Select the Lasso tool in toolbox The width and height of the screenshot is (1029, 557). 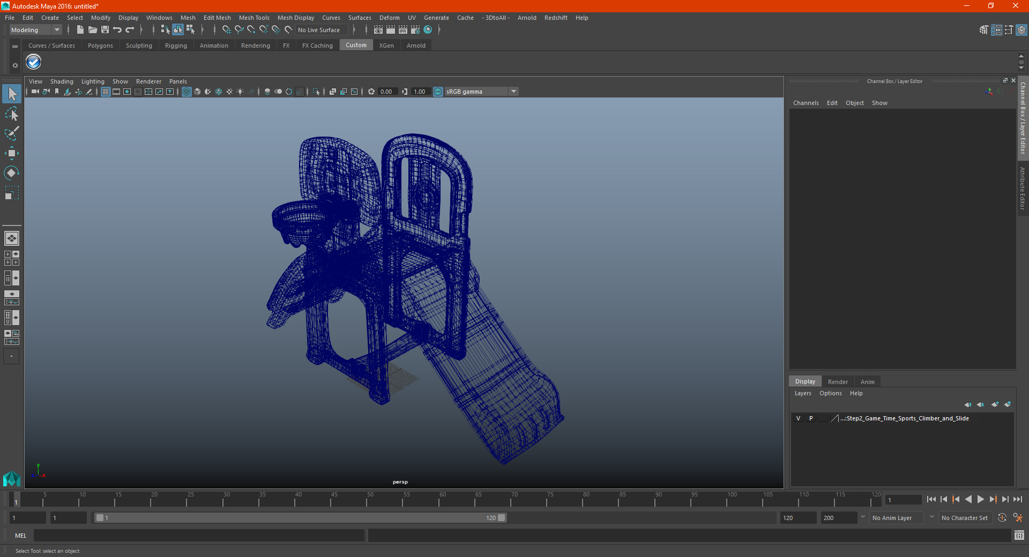[11, 114]
